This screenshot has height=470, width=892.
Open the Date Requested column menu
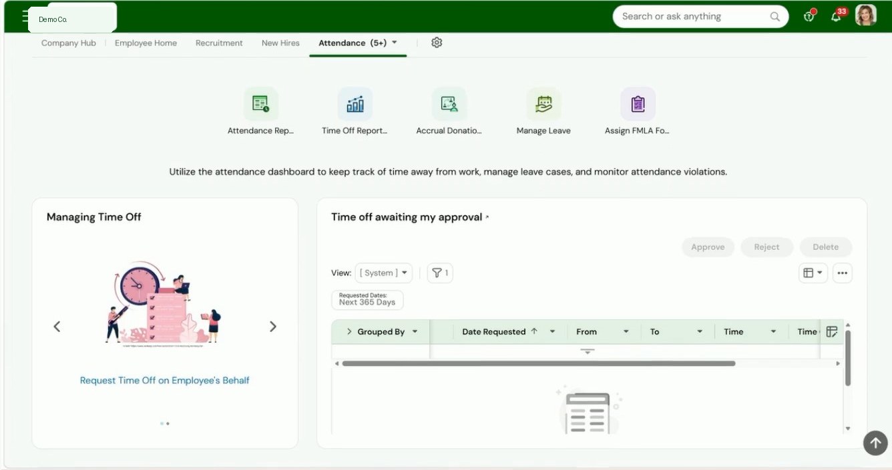coord(552,331)
